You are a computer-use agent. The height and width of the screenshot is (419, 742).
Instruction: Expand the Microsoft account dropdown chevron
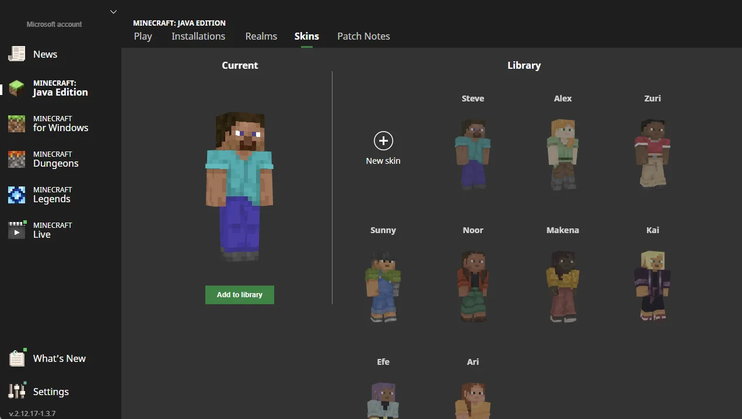click(113, 12)
